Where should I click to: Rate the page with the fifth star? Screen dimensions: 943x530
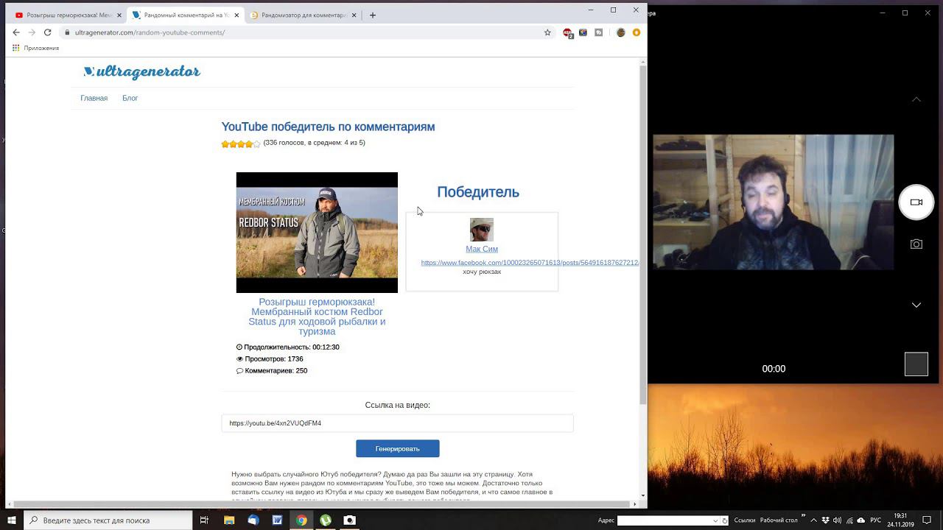[x=256, y=144]
